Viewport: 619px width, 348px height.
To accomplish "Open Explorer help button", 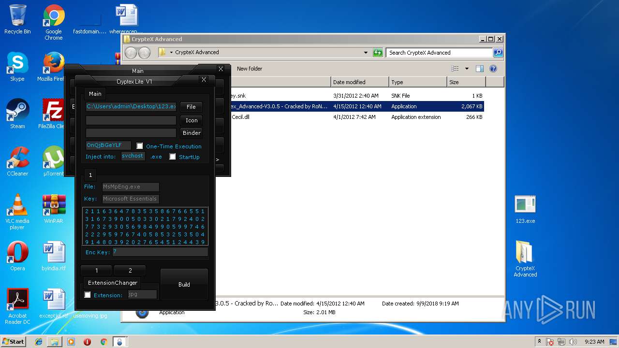I will tap(493, 69).
